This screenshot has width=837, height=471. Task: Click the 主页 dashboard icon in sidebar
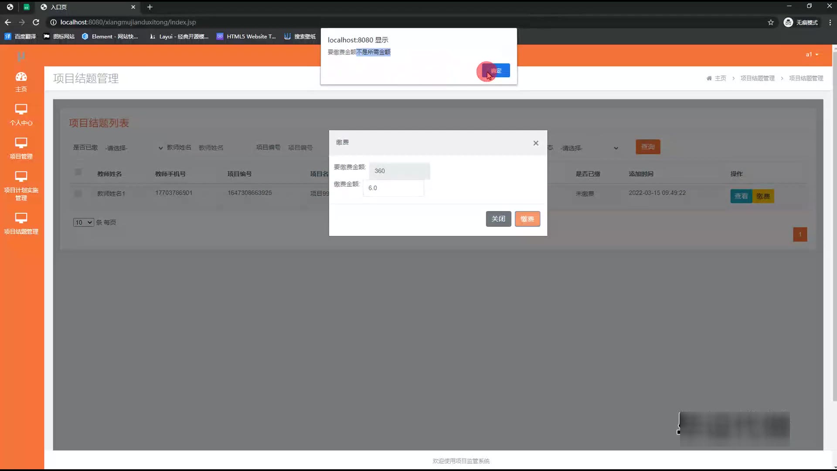pos(21,77)
